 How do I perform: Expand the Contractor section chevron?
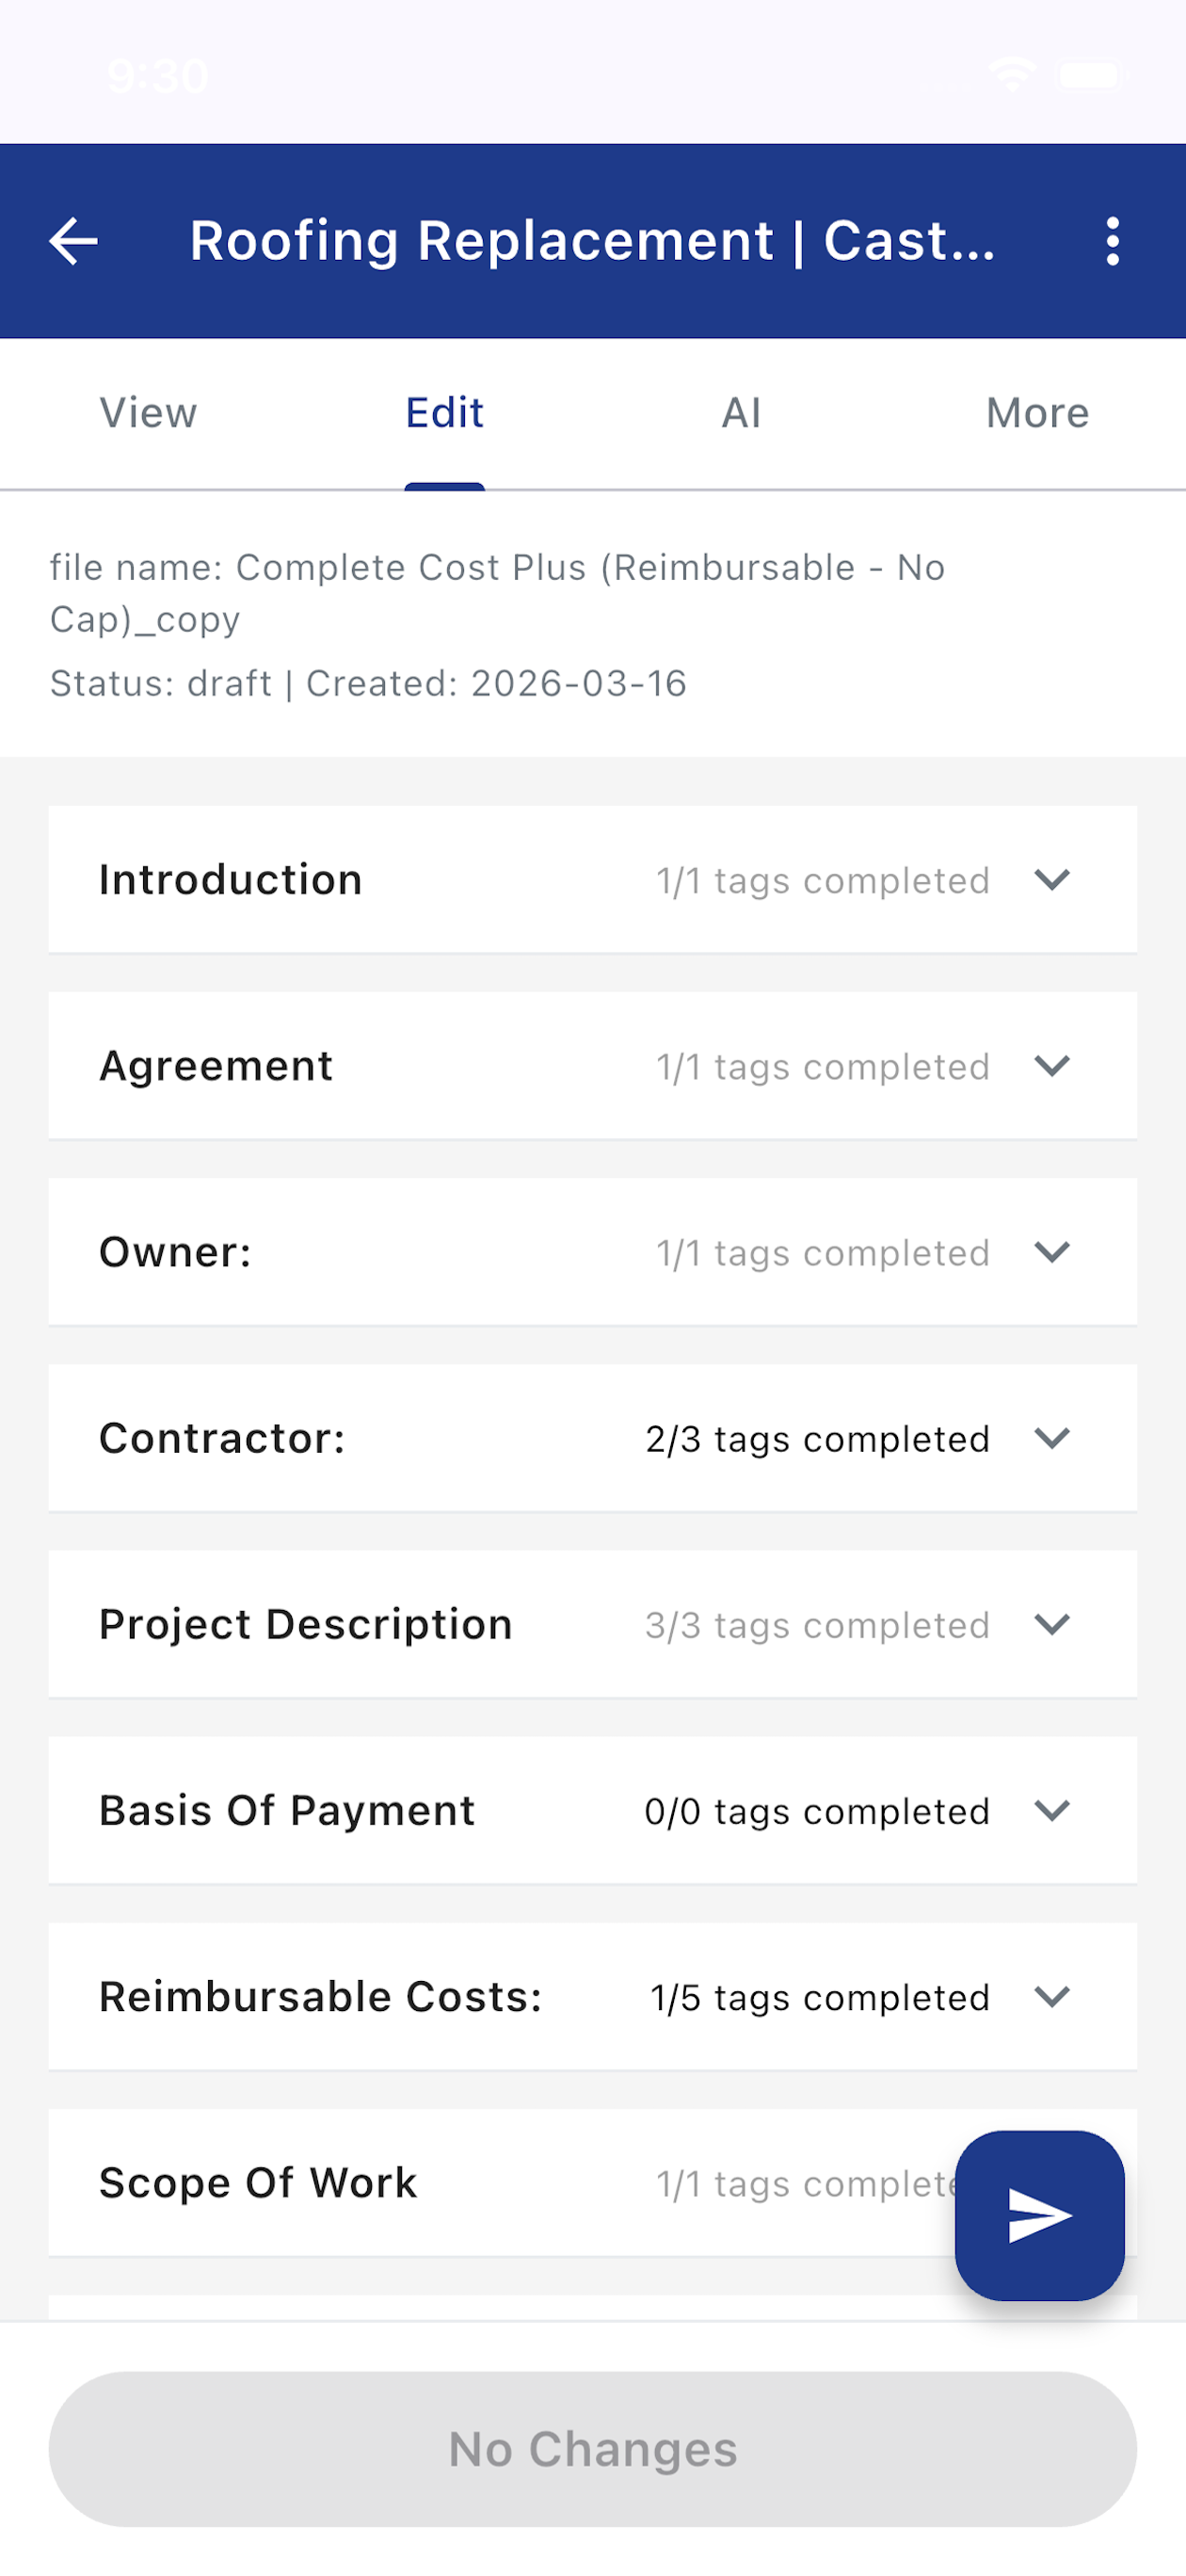[x=1052, y=1438]
